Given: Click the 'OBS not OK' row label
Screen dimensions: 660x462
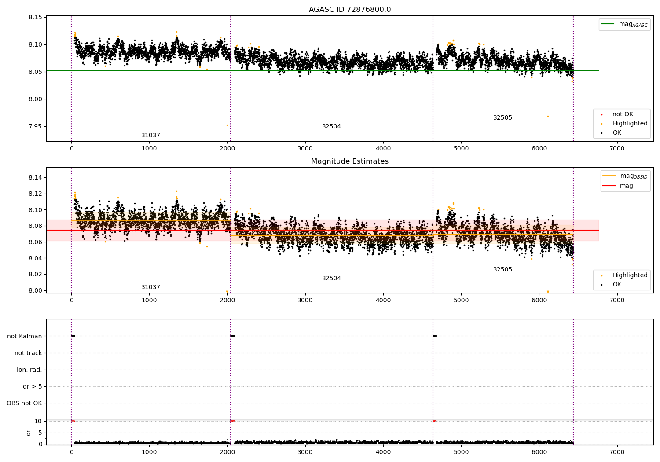Looking at the screenshot, I should coord(25,403).
